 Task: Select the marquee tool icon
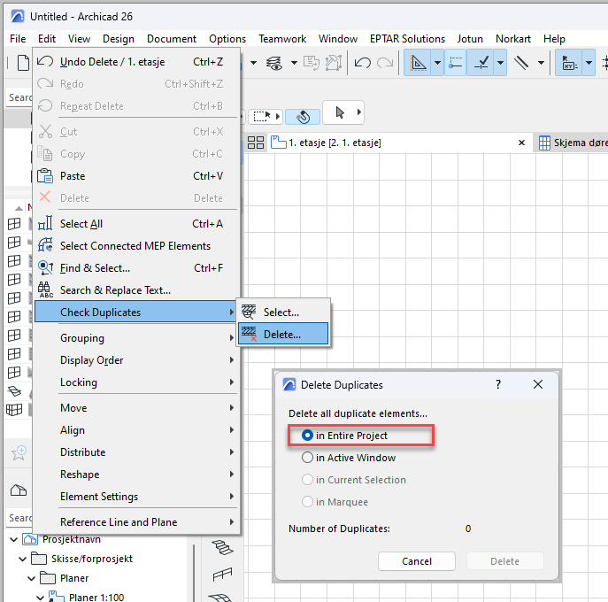coord(262,116)
